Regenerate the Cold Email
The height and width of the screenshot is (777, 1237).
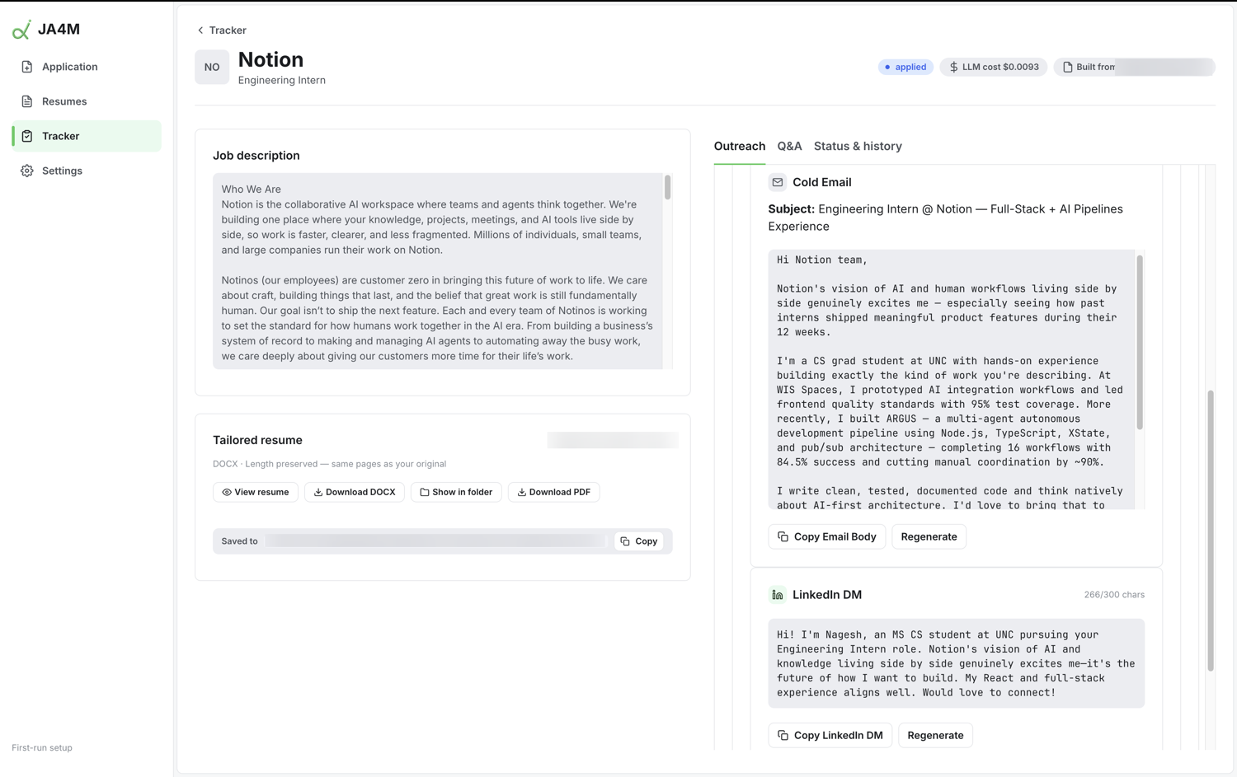929,536
